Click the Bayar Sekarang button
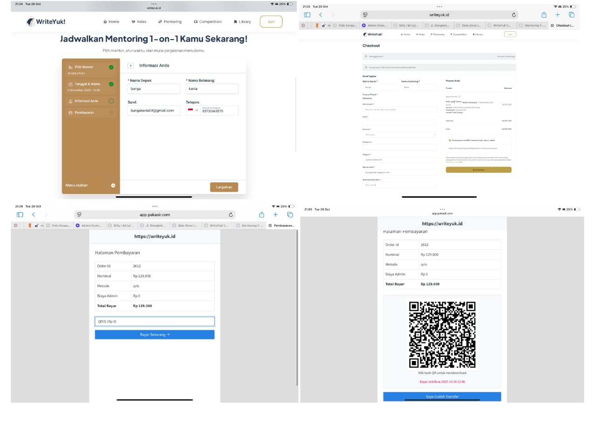596x421 pixels. click(155, 334)
